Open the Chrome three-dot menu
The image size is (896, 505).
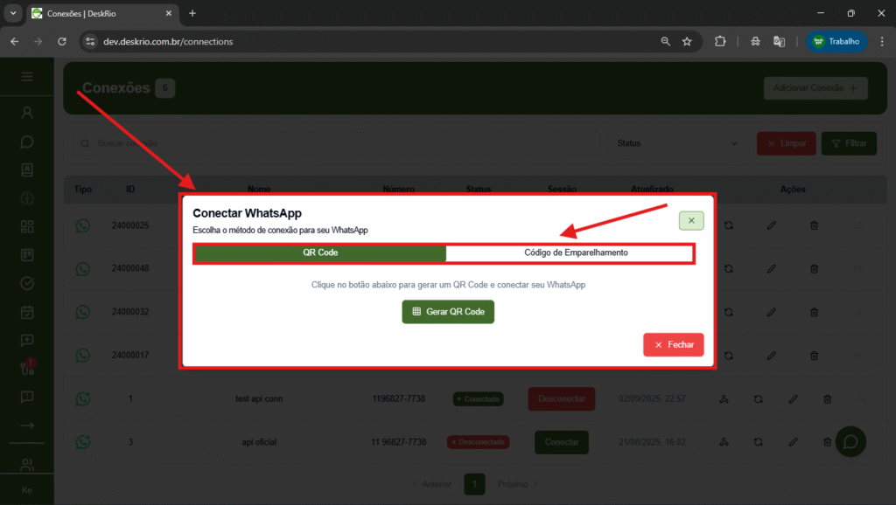pyautogui.click(x=882, y=41)
